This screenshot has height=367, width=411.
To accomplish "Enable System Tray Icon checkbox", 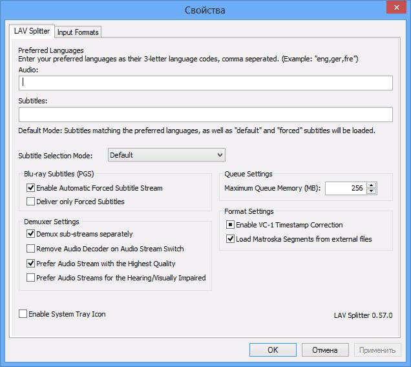I will pyautogui.click(x=23, y=314).
